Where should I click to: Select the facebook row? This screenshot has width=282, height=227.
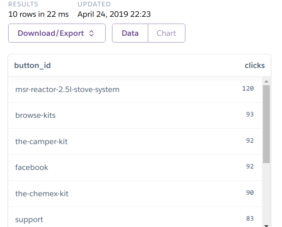click(32, 167)
